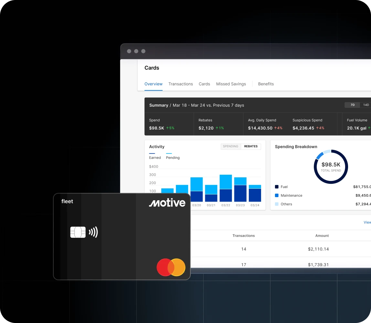Switch the Activity chart to SPENDING view
The image size is (371, 323).
click(x=231, y=146)
